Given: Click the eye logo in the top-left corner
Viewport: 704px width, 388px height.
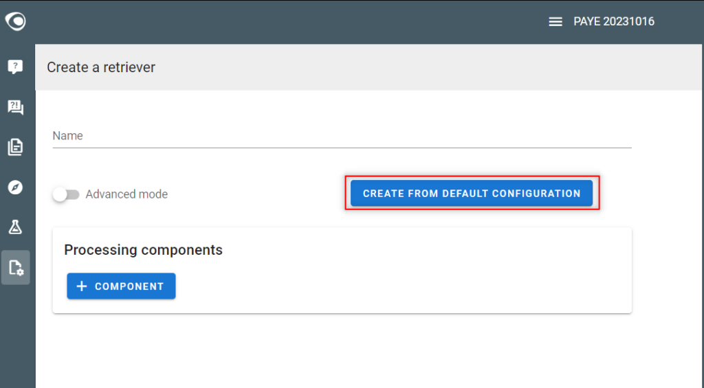Looking at the screenshot, I should pyautogui.click(x=15, y=21).
